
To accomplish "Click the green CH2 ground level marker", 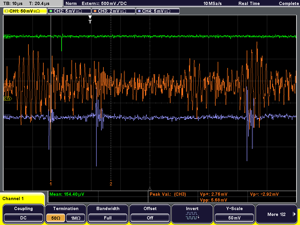I will (7, 37).
